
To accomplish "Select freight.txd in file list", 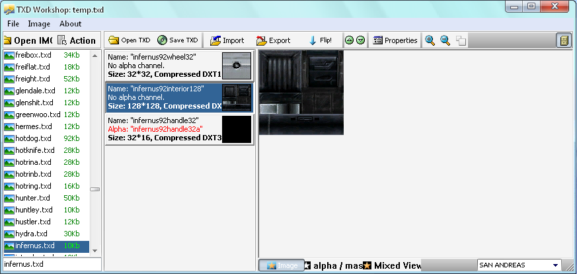I will [46, 79].
